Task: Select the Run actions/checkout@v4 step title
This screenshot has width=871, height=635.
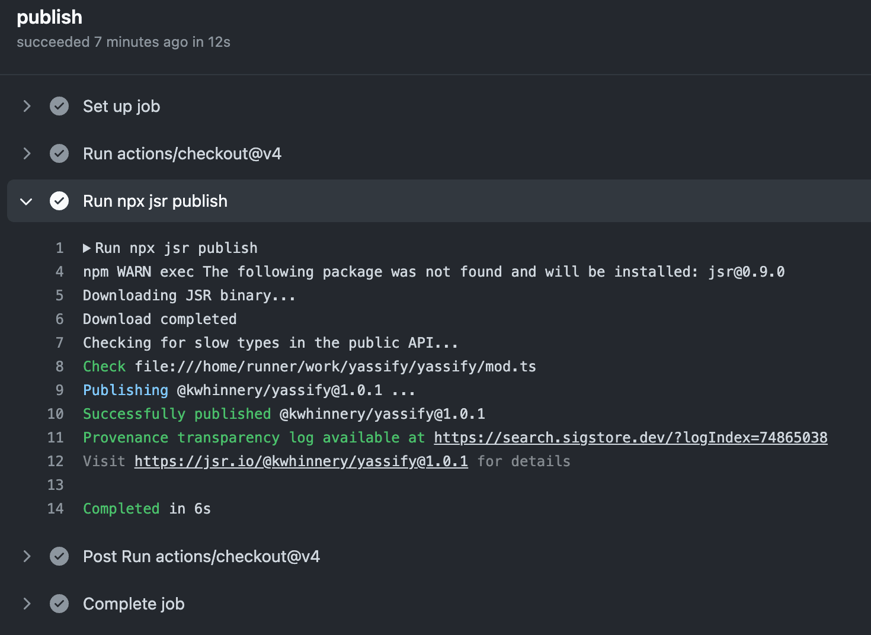Action: [182, 154]
